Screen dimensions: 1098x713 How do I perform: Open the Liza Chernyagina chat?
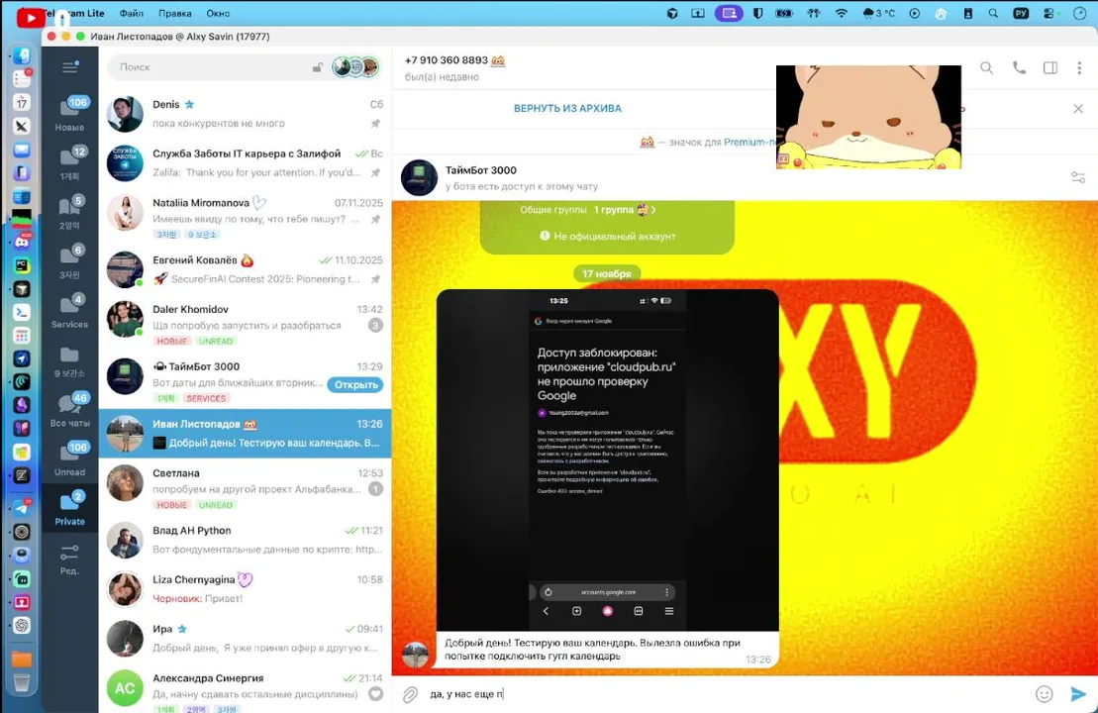[x=246, y=589]
